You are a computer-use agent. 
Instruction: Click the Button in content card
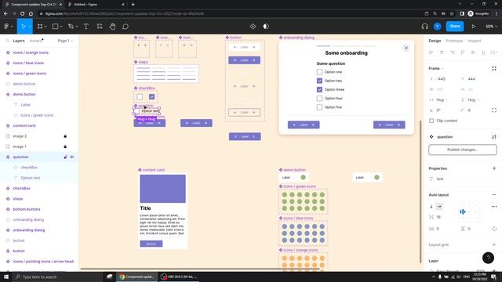(151, 244)
